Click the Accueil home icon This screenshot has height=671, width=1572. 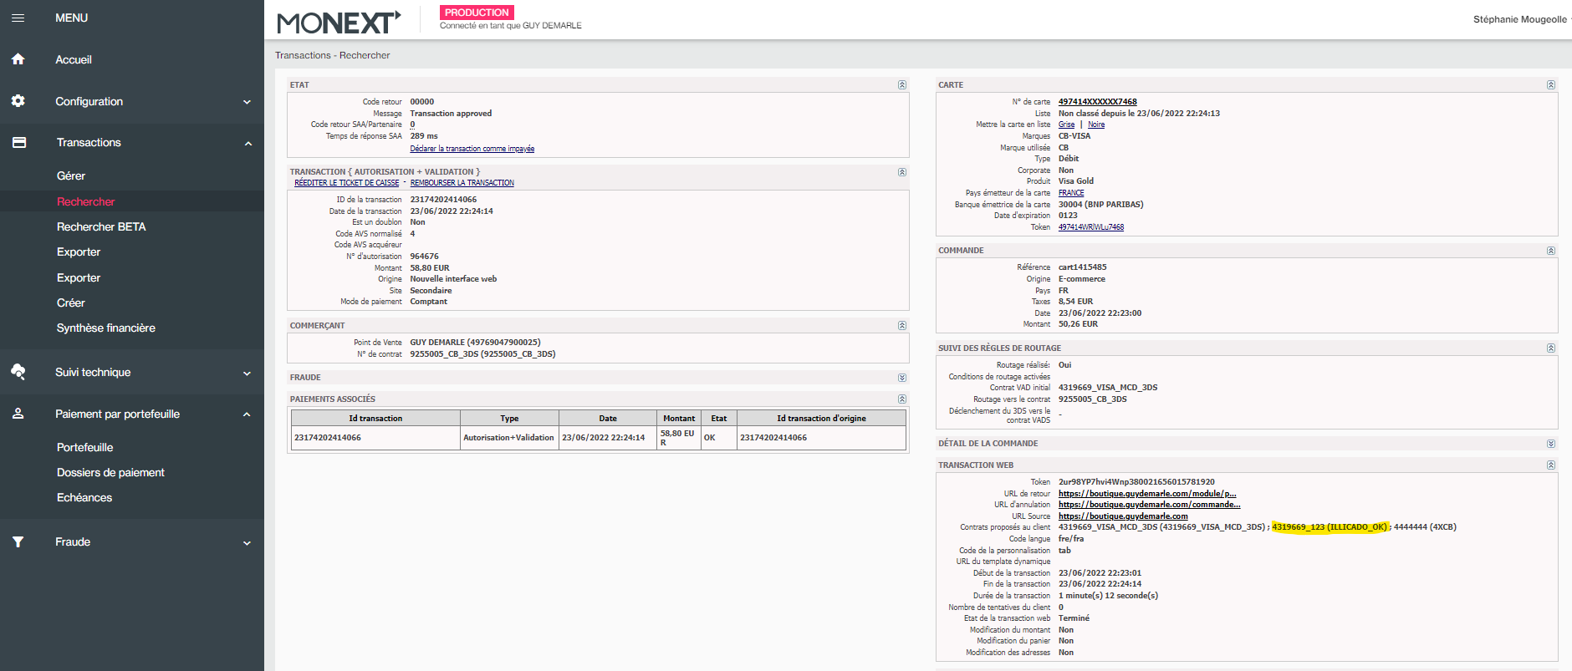[x=18, y=59]
